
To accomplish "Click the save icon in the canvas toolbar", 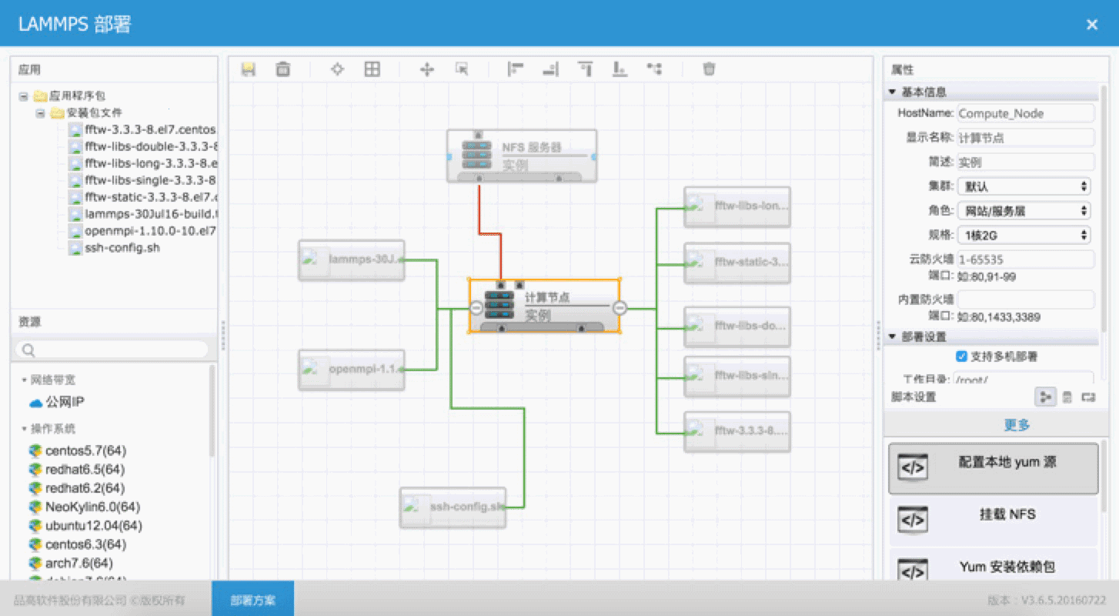I will (x=249, y=69).
